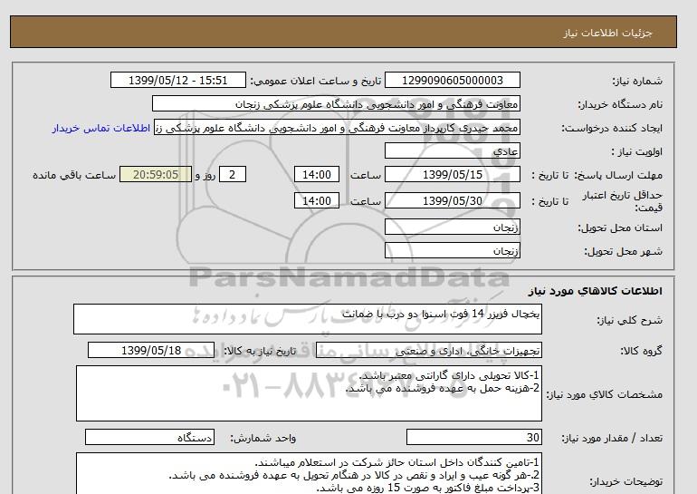This screenshot has width=697, height=494.
Task: Click the تاریخ نیاز به کالا label
Action: click(260, 351)
